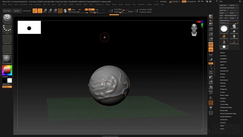Expand the Display Properties subpalette

click(226, 117)
